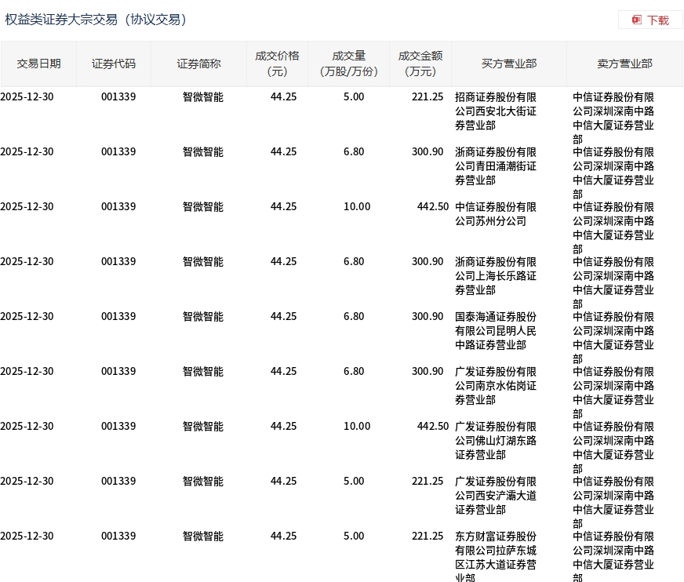
Task: Select the first 001339 security code link
Action: [118, 96]
